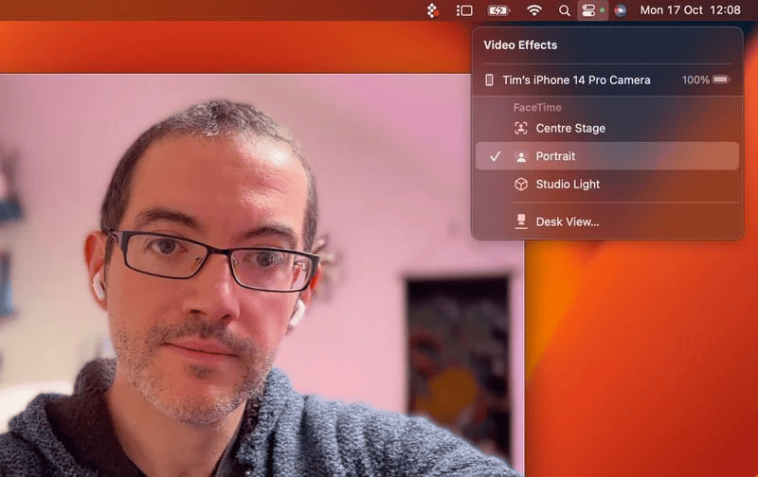
Task: Open the battery status menu
Action: [x=498, y=10]
